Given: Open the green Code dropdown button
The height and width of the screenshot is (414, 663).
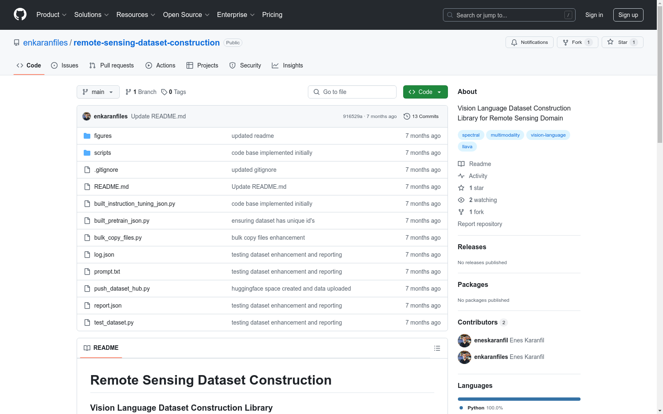Looking at the screenshot, I should [425, 92].
